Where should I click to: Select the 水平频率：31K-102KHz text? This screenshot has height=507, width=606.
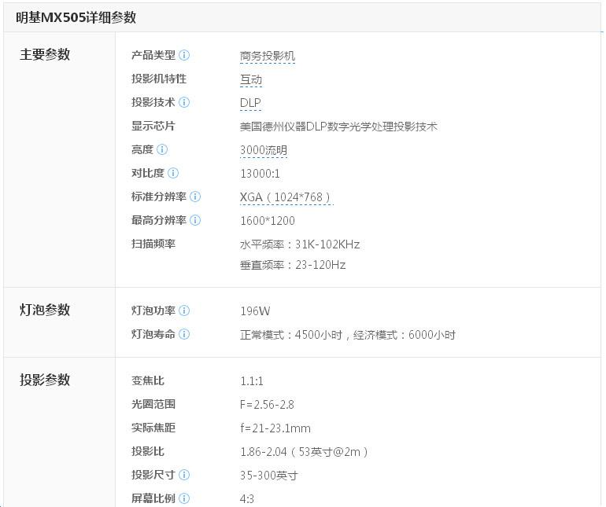(x=300, y=244)
